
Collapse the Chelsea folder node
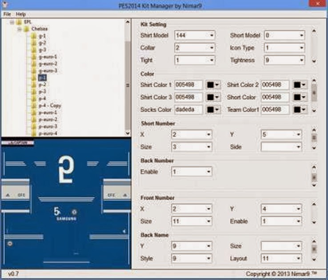pyautogui.click(x=20, y=29)
